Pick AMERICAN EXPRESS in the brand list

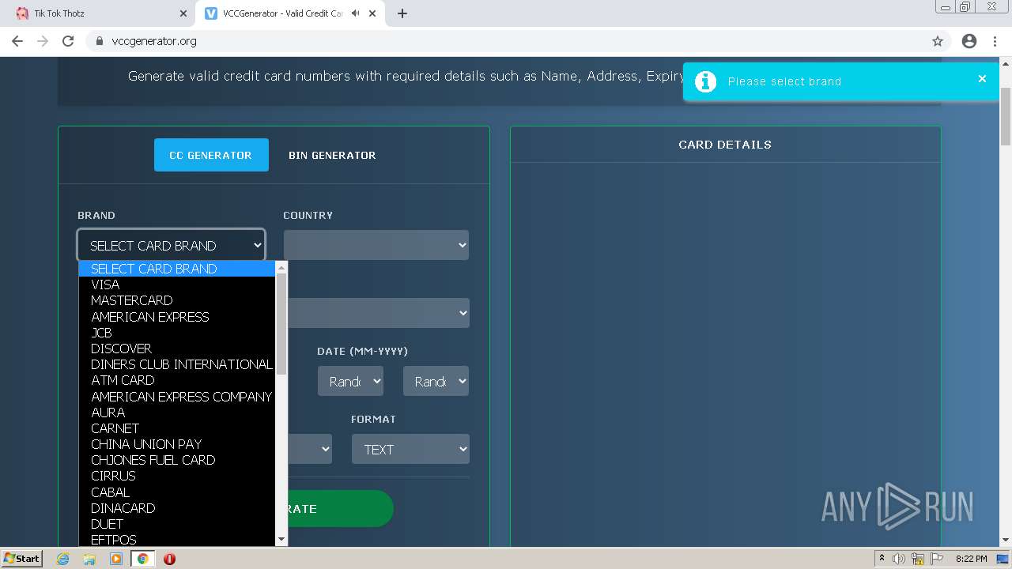[177, 317]
